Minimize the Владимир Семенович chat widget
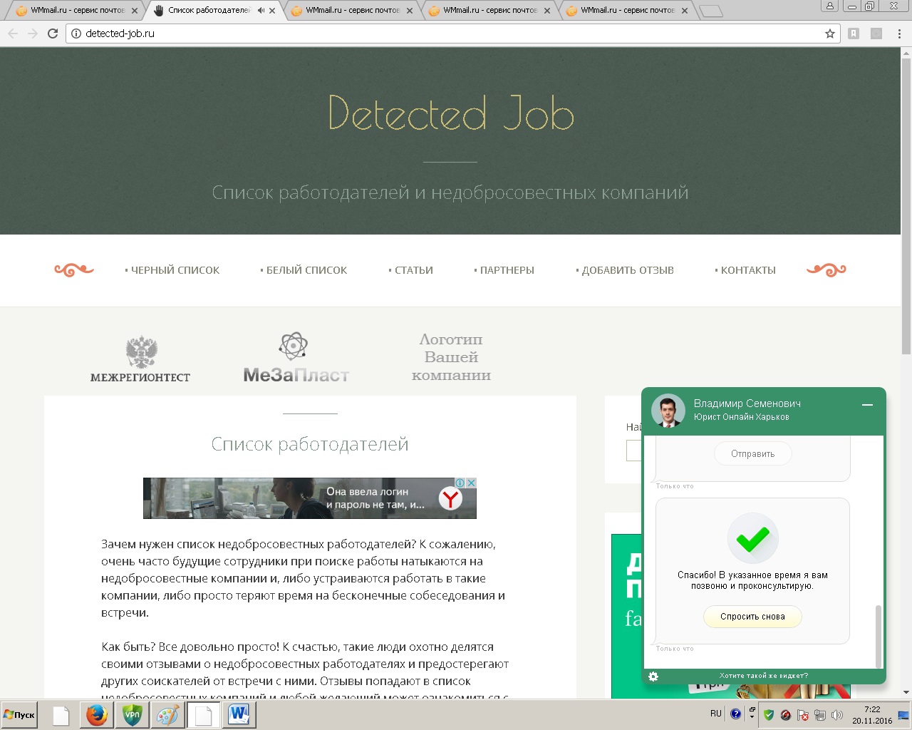Image resolution: width=912 pixels, height=730 pixels. click(x=867, y=405)
